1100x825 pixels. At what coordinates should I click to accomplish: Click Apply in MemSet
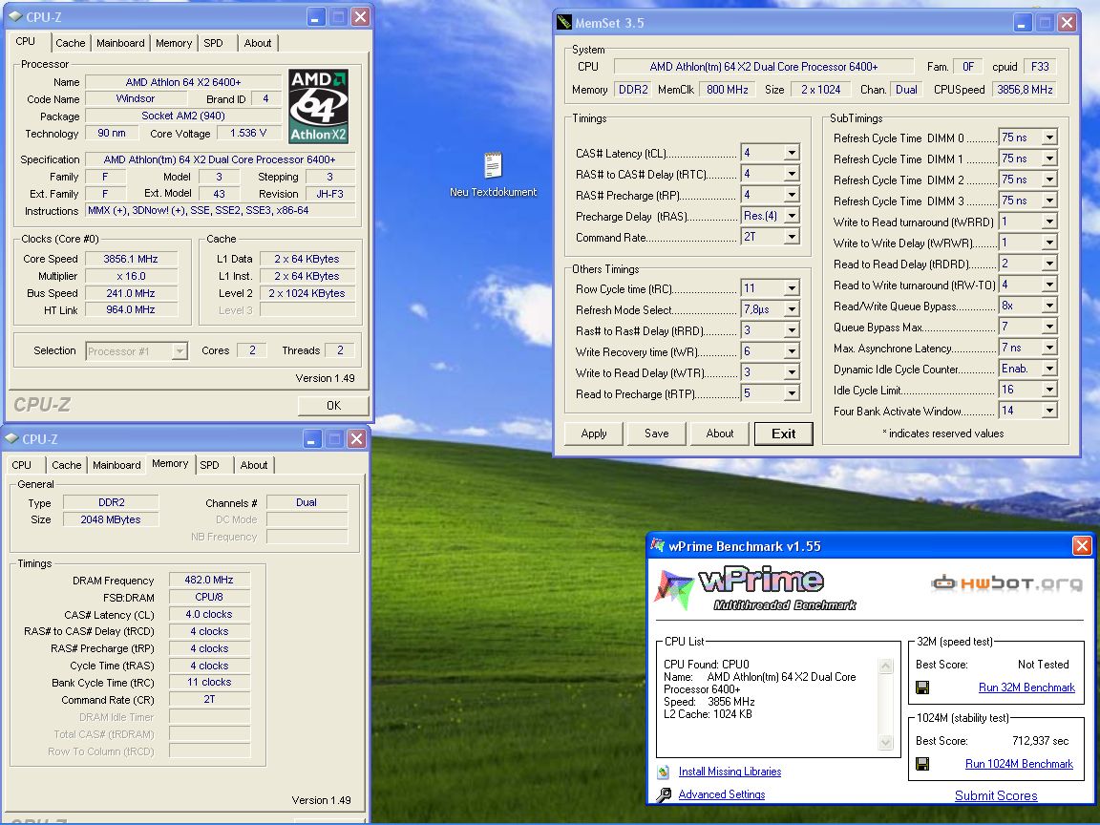pos(594,434)
